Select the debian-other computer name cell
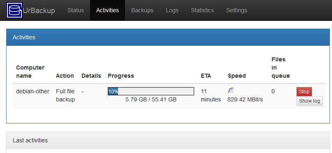This screenshot has height=153, width=332. [33, 91]
